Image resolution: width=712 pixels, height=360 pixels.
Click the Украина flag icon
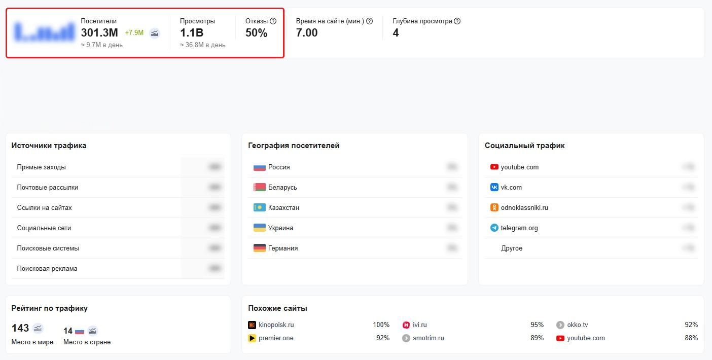pos(260,228)
